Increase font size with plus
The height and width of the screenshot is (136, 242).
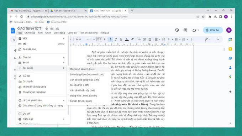click(x=105, y=40)
